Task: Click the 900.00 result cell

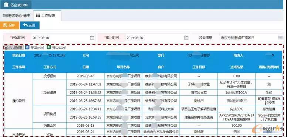Action: [236, 126]
